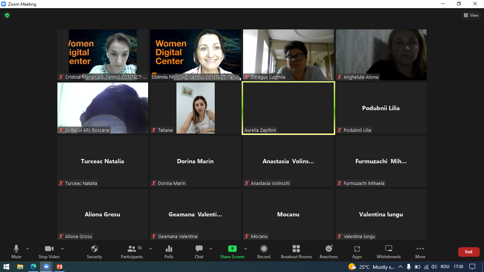
Task: Open the Polls panel
Action: tap(169, 249)
